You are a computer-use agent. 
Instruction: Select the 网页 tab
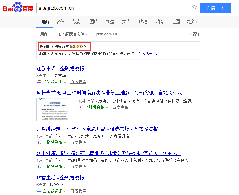tap(45, 22)
